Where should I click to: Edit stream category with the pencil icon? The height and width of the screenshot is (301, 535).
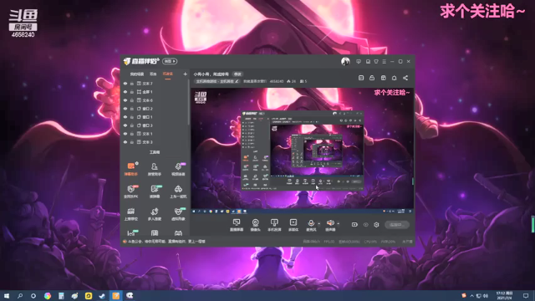pos(237,81)
